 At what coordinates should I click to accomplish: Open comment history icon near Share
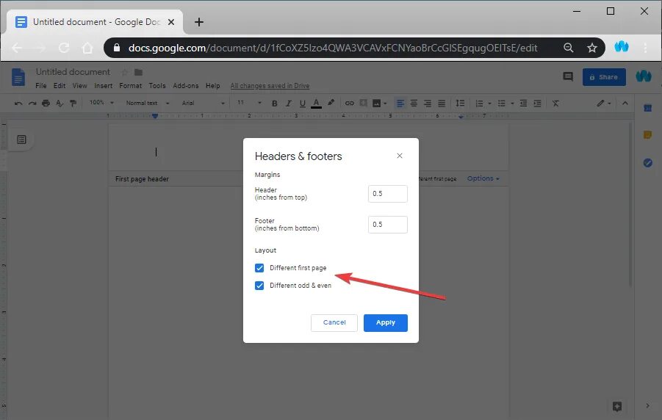click(568, 77)
